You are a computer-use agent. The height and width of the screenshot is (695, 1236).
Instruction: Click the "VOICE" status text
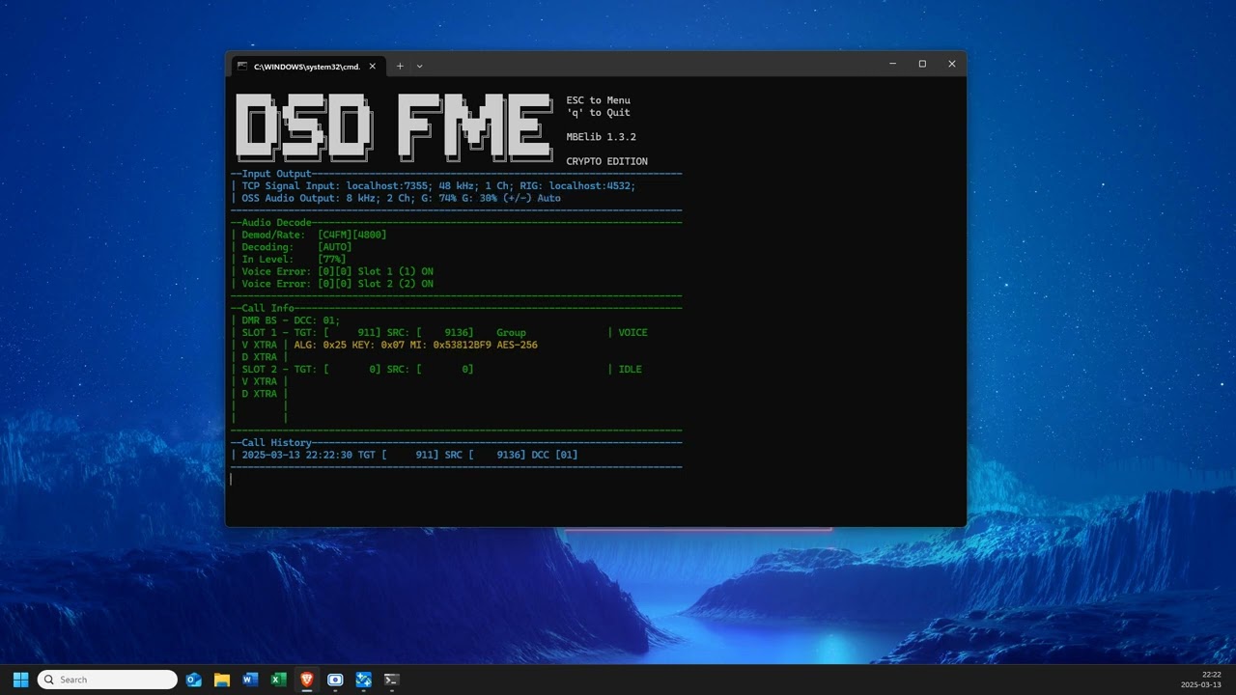632,332
